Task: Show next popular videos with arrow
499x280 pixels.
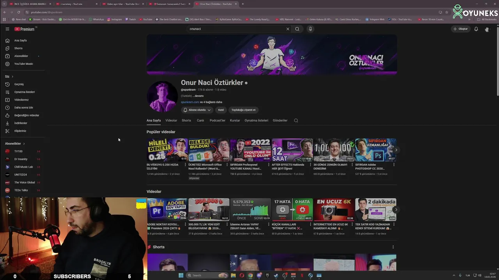Action: tap(396, 150)
